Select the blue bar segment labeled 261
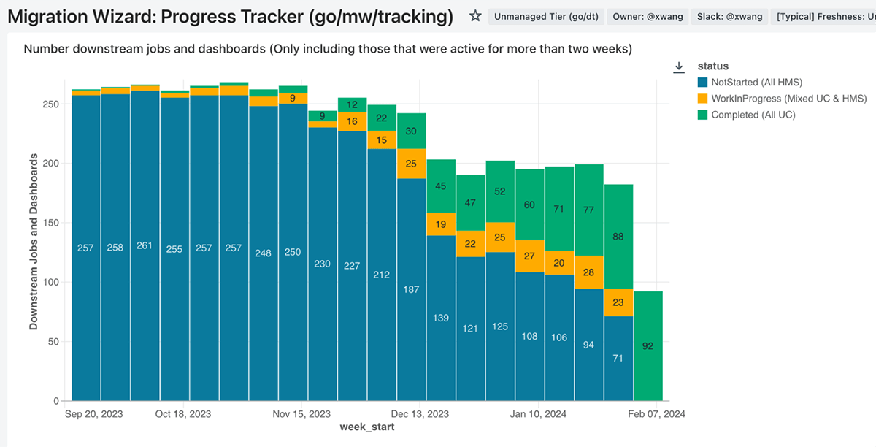876x447 pixels. tap(145, 245)
